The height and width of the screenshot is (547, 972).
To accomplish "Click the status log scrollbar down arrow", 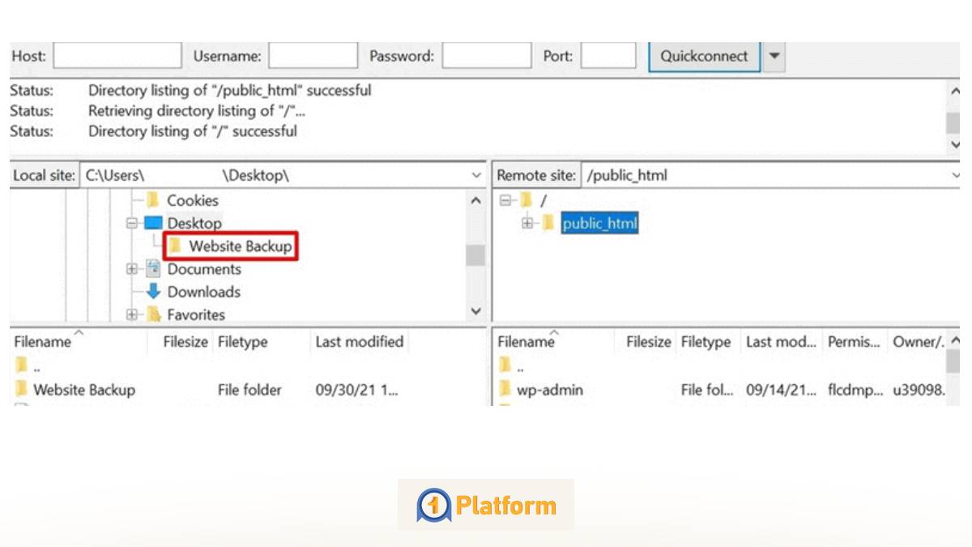I will [954, 144].
